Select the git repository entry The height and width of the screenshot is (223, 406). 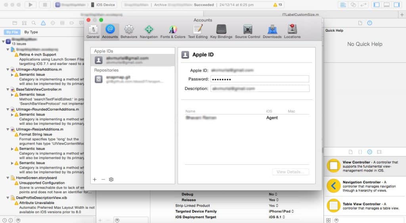[132, 79]
